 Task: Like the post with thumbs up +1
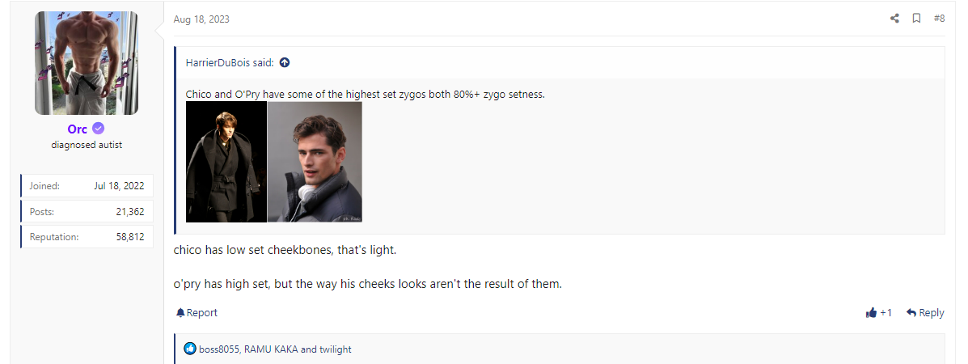point(878,313)
